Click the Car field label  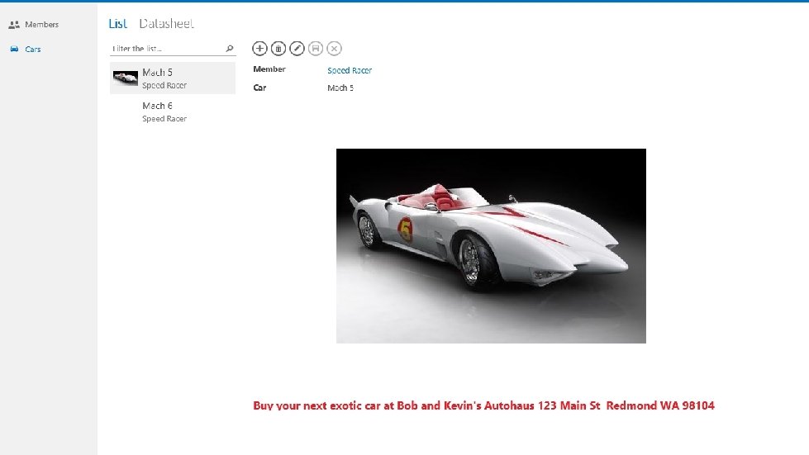pos(259,88)
